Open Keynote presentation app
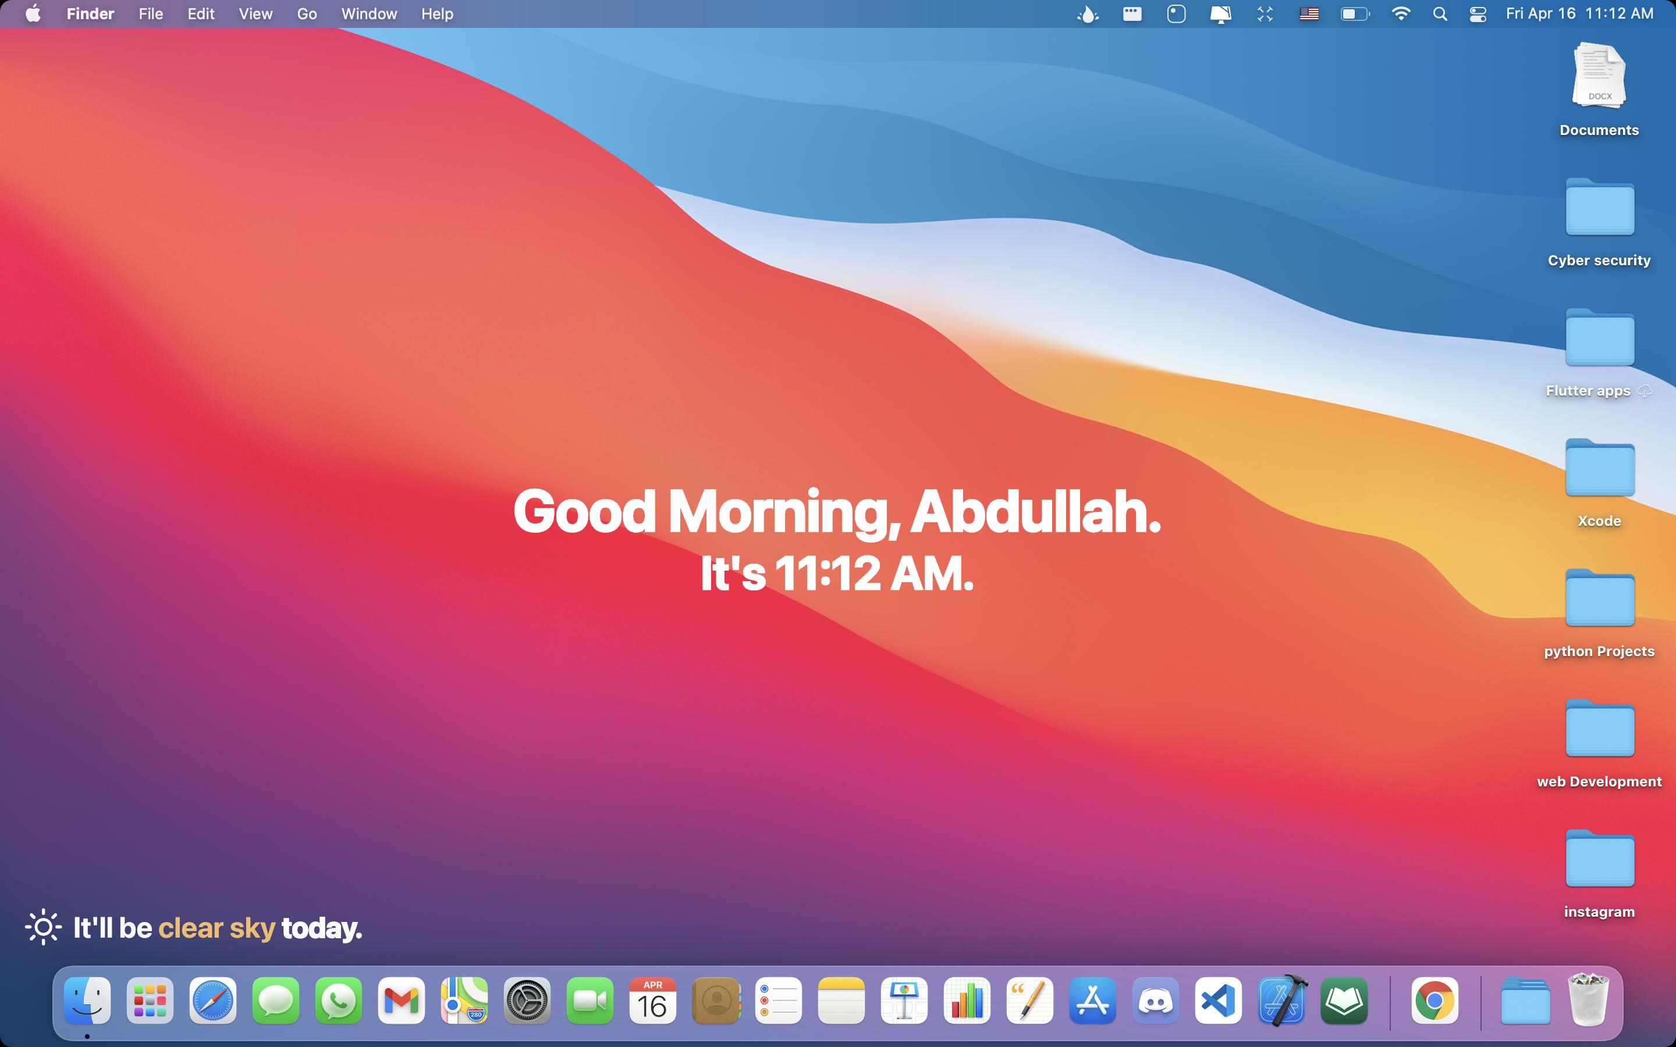 [904, 1000]
